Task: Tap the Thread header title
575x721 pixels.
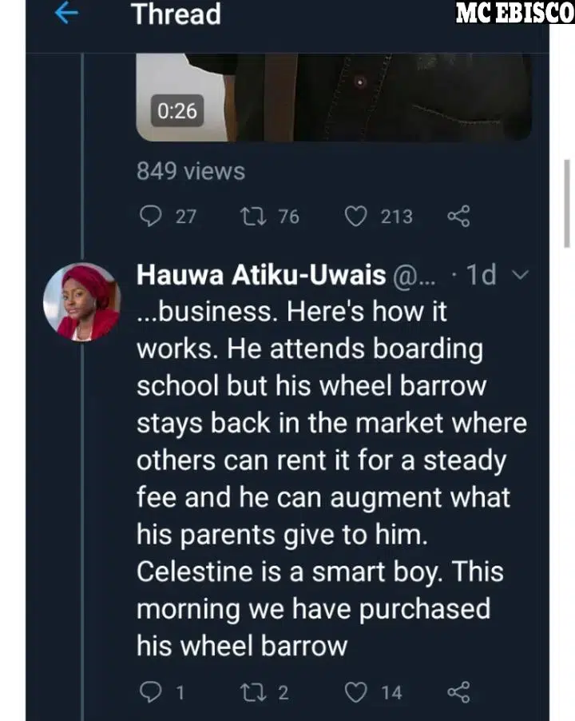Action: (x=176, y=14)
